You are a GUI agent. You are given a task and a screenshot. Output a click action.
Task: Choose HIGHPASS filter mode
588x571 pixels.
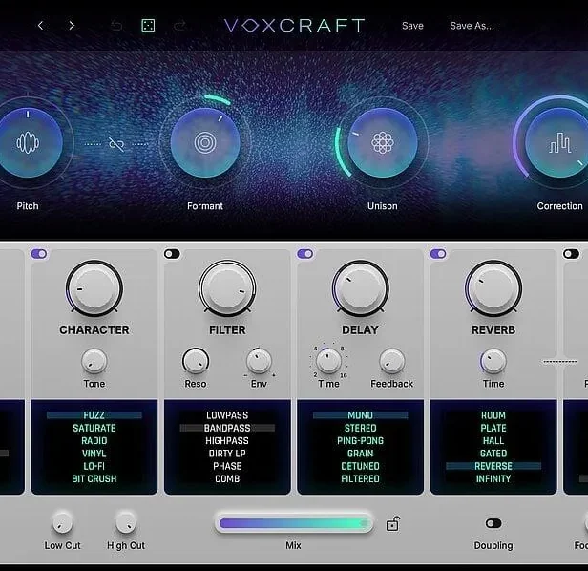[x=227, y=441]
